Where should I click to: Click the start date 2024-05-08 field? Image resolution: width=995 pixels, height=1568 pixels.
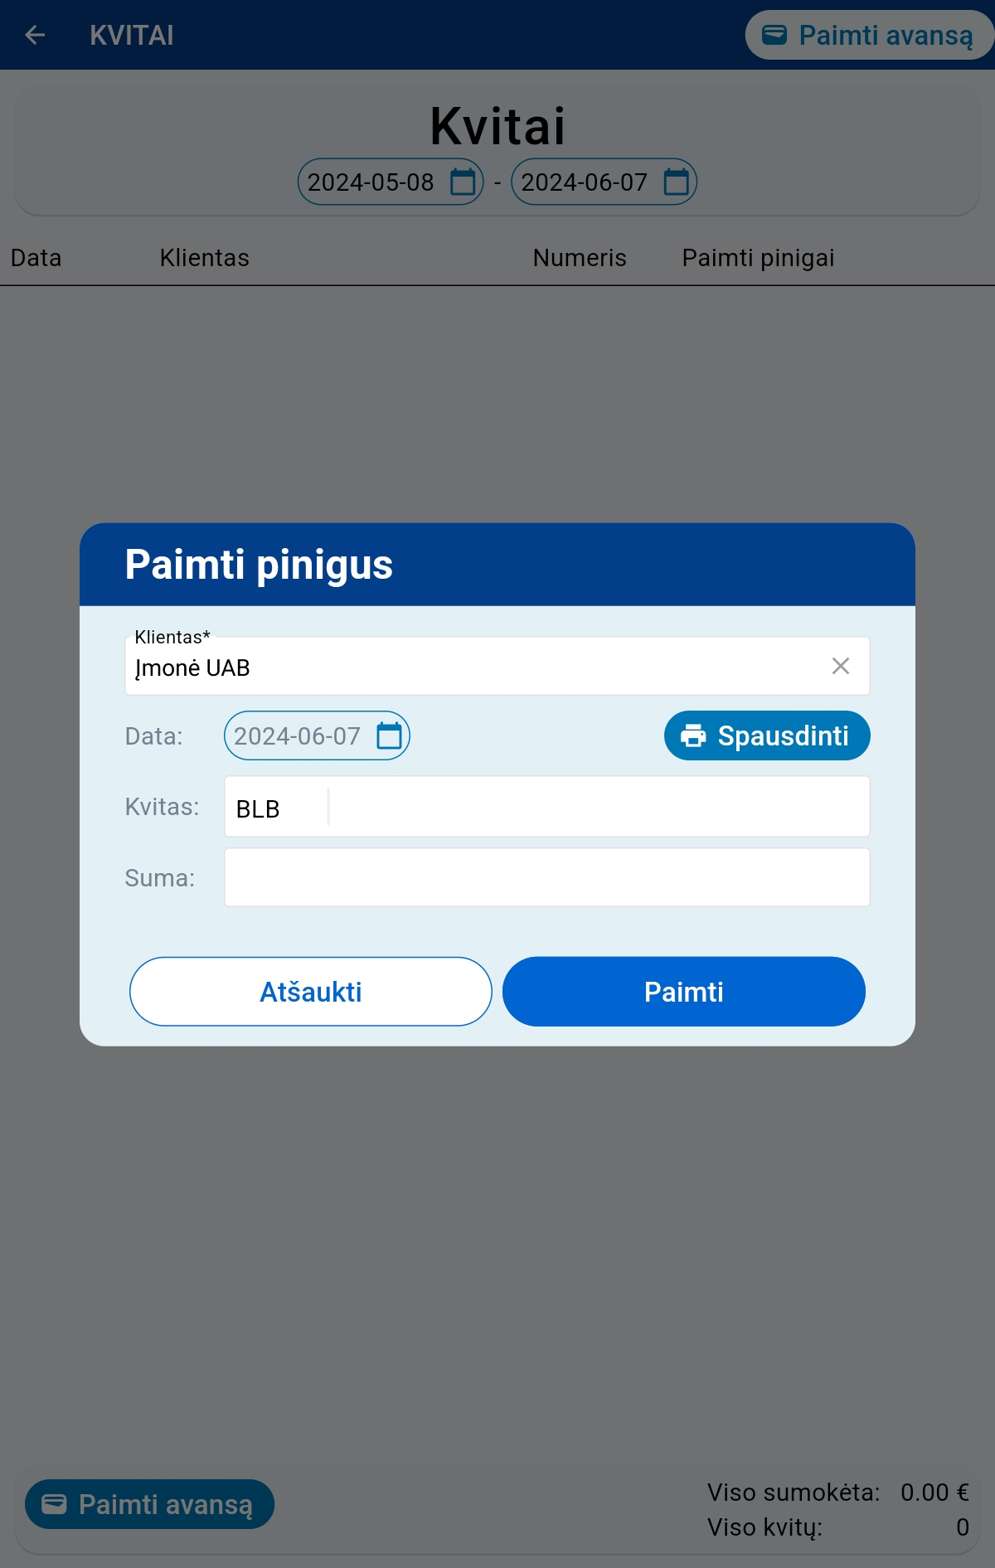[x=391, y=182]
